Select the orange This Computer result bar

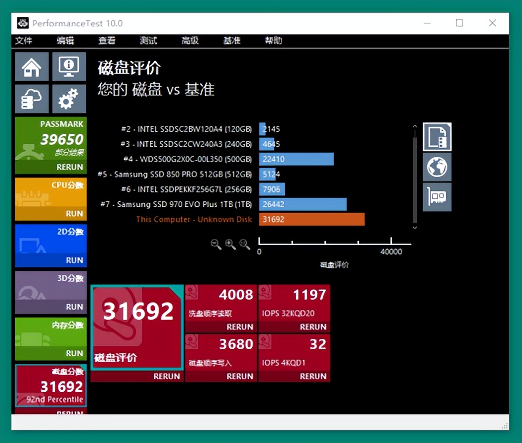tap(311, 219)
